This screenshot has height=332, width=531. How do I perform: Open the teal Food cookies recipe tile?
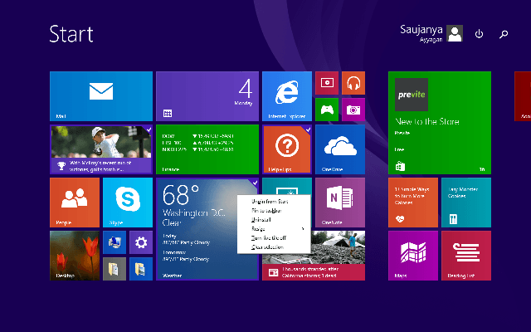466,203
